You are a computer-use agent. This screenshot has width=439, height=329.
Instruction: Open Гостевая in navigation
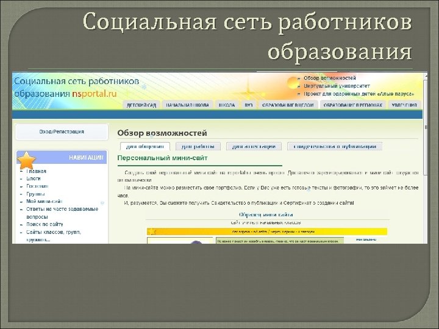[x=37, y=186]
